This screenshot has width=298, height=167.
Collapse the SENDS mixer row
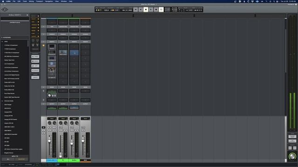[43, 87]
